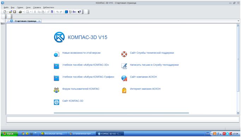
Task: Open the Справка menu
Action: (x=37, y=7)
